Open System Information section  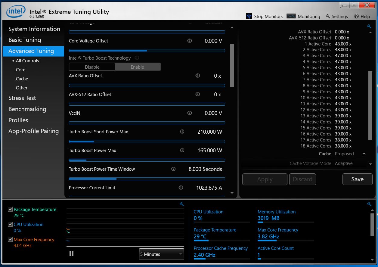coord(34,29)
